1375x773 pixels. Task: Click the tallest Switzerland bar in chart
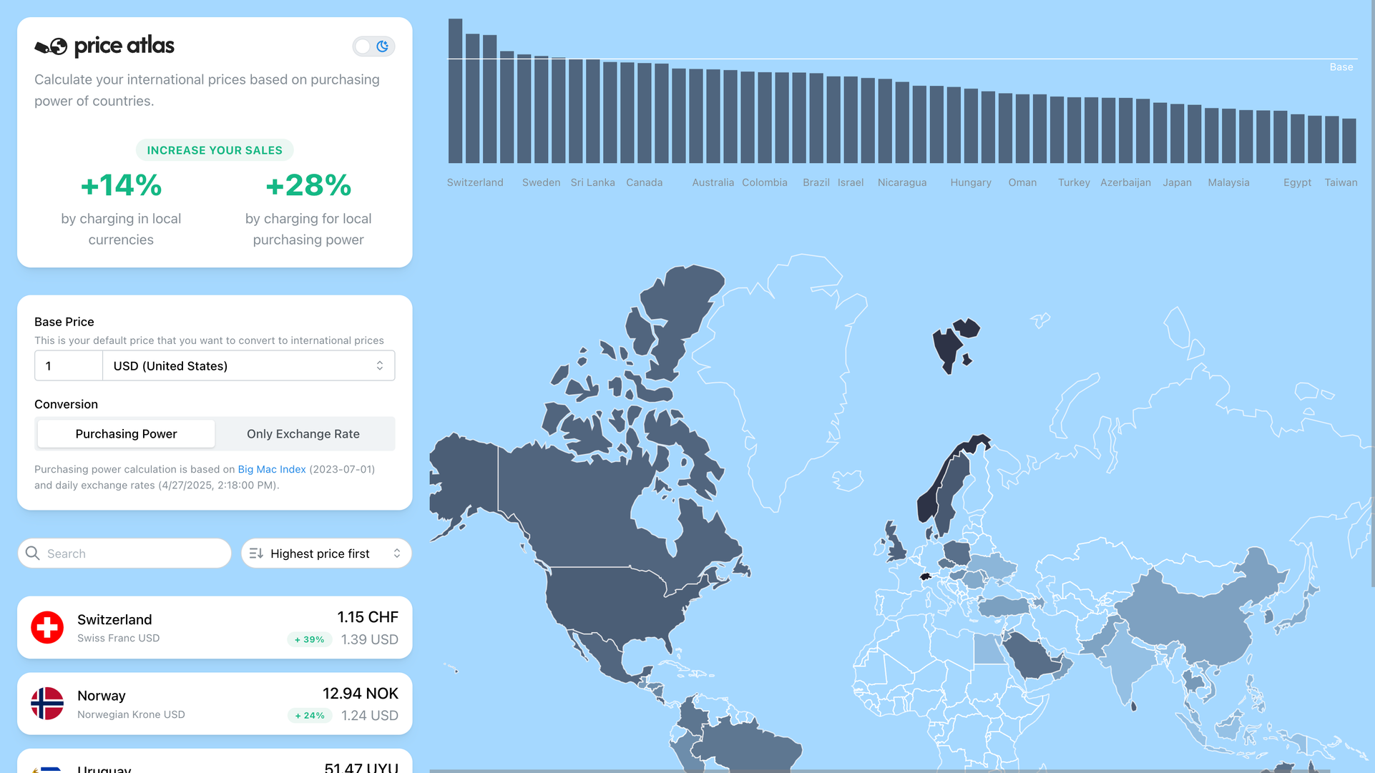455,91
